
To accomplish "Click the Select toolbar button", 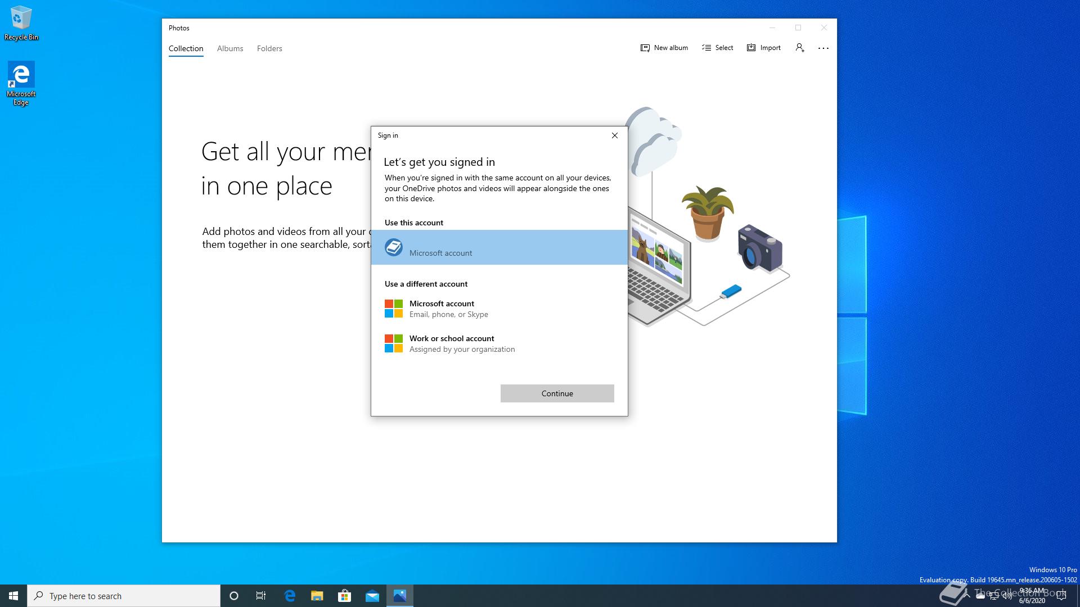I will (x=718, y=48).
